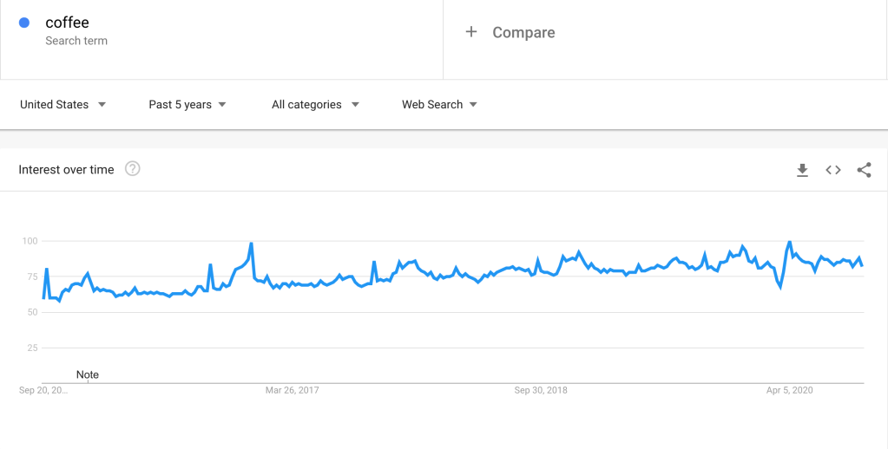Click the embed code icon
The height and width of the screenshot is (449, 888).
tap(833, 170)
